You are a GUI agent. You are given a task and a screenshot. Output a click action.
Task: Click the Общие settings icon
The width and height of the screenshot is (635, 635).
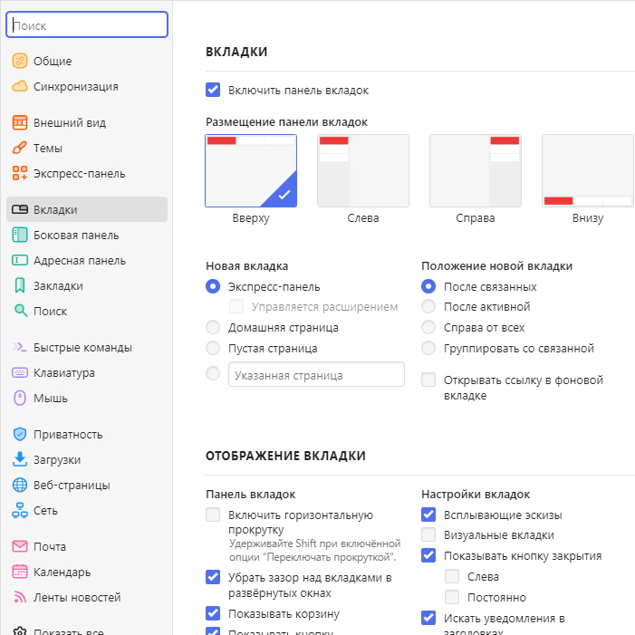(19, 62)
